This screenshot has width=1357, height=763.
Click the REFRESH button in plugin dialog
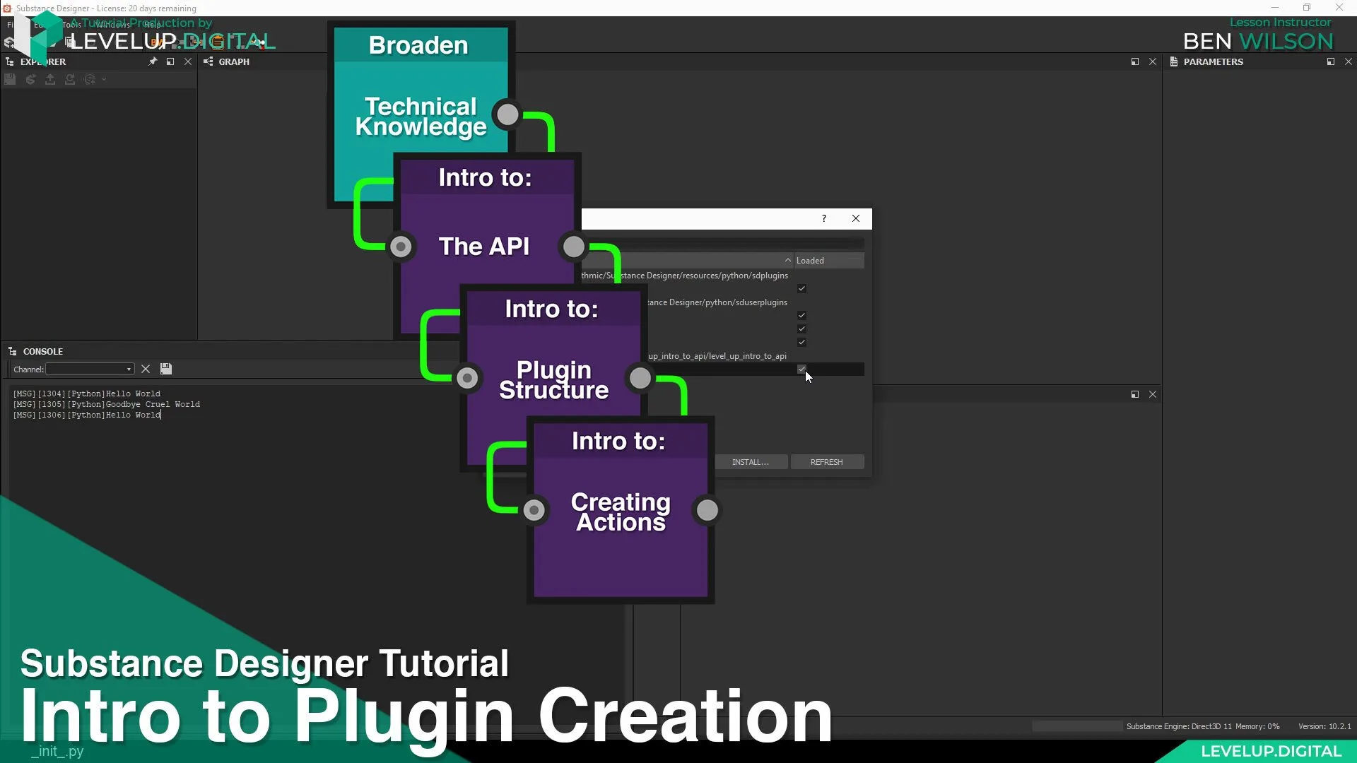click(x=826, y=461)
